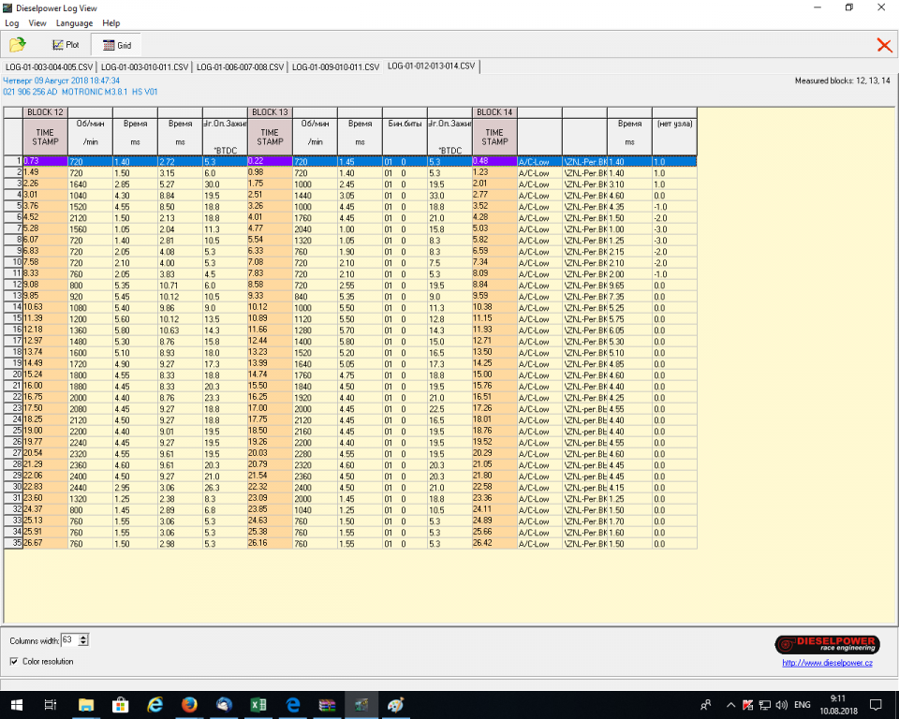This screenshot has width=899, height=719.
Task: Open the Log menu
Action: click(12, 22)
